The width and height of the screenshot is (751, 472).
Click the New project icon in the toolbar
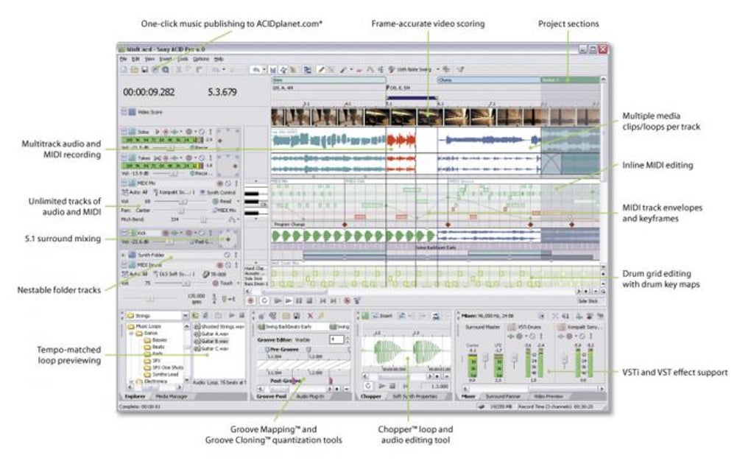tap(124, 69)
